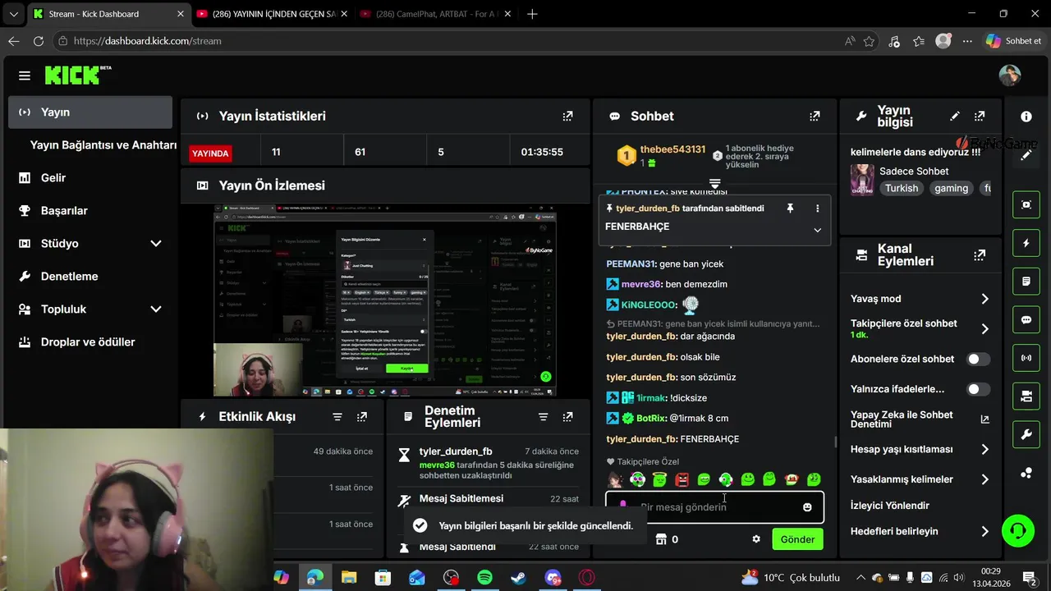Click the channel actions icon in right sidebar

point(1026,396)
